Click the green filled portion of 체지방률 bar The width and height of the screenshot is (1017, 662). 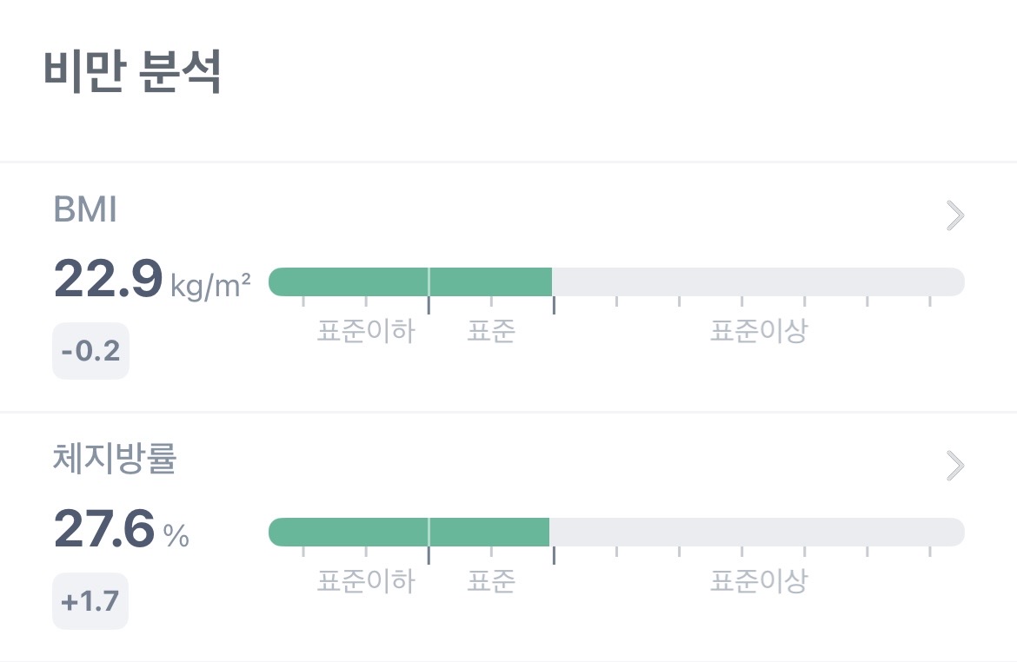click(x=409, y=532)
